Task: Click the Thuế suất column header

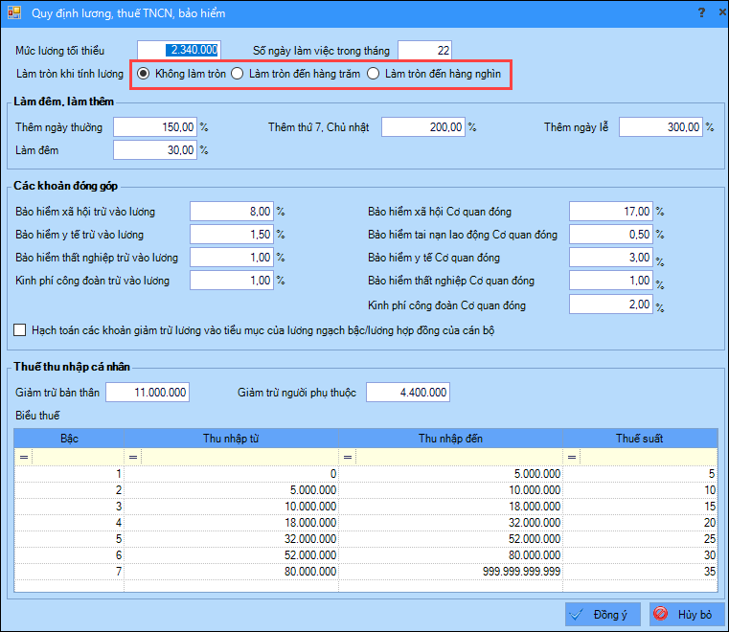Action: click(x=640, y=439)
